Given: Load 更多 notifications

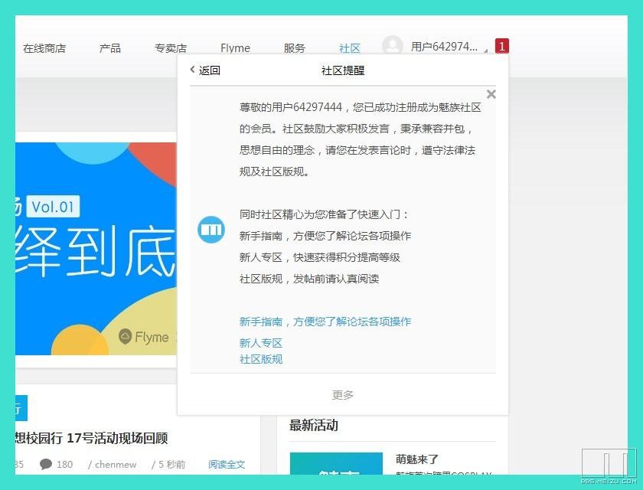Looking at the screenshot, I should 342,395.
